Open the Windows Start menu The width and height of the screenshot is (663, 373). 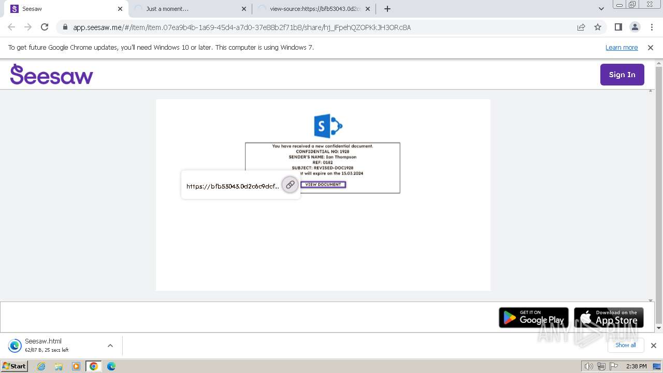15,366
